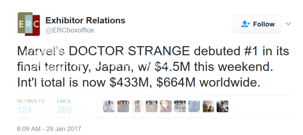The image size is (303, 135).
Task: Click the RETWEETS label
Action: coord(30,101)
